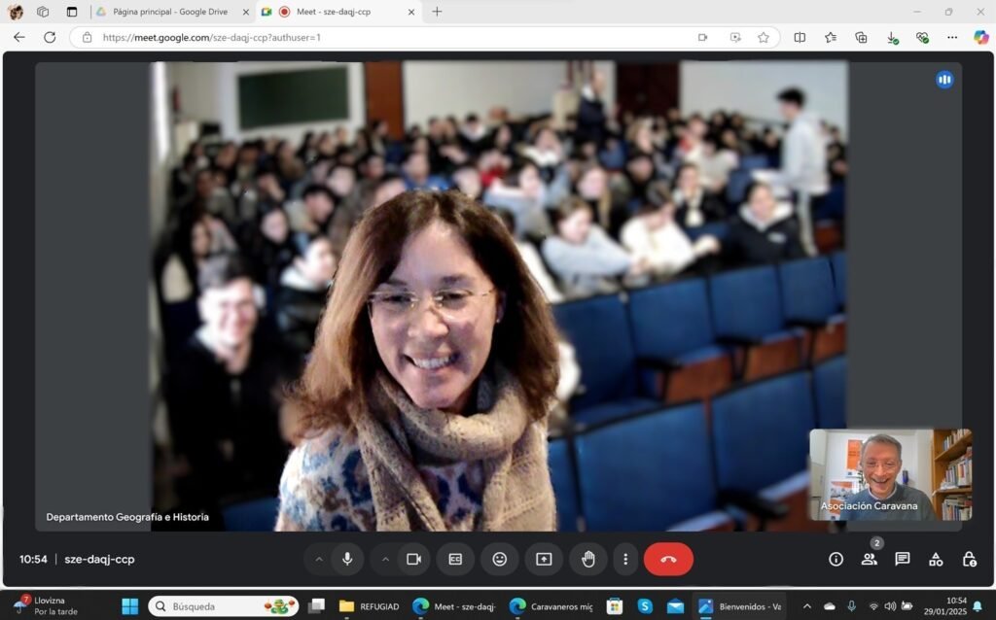
Task: Start presenting your screen
Action: (544, 559)
